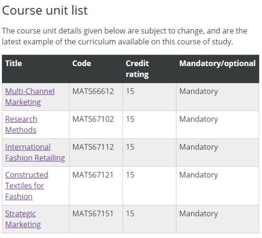The image size is (262, 238).
Task: Click the Course unit list heading
Action: pyautogui.click(x=45, y=11)
